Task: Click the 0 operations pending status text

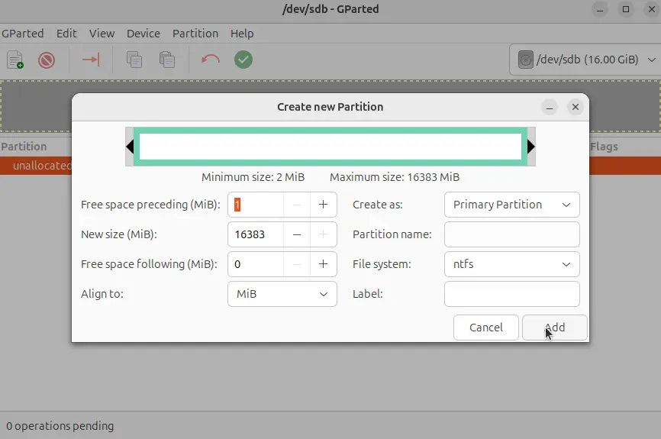Action: coord(60,426)
